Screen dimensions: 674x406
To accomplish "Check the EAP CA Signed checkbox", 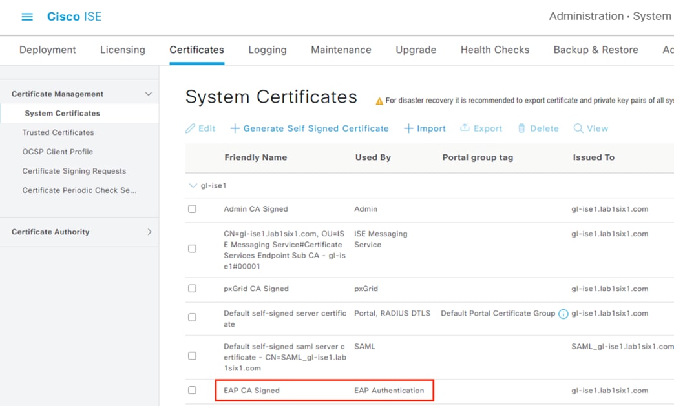I will (x=192, y=390).
